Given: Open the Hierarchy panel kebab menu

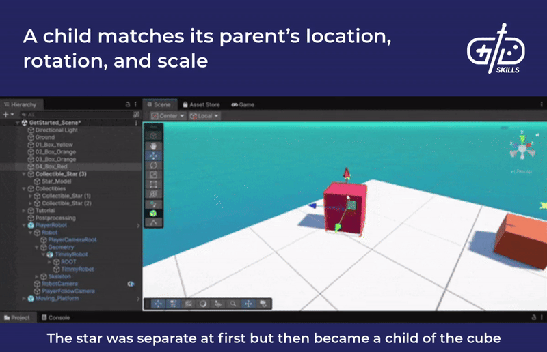Looking at the screenshot, I should point(135,104).
